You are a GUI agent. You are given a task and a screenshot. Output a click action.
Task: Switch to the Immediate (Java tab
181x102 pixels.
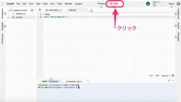coord(74,81)
